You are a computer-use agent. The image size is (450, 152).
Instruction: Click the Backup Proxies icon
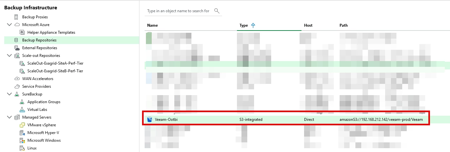point(17,17)
